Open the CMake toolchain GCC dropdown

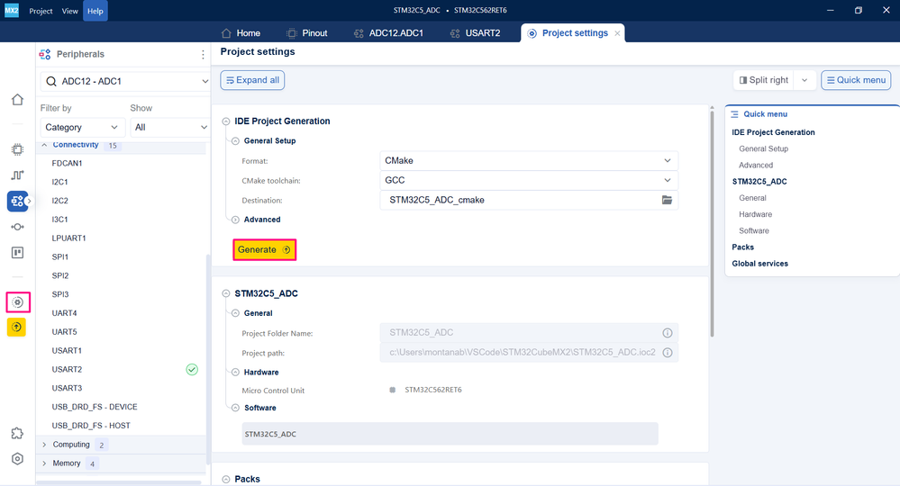529,180
